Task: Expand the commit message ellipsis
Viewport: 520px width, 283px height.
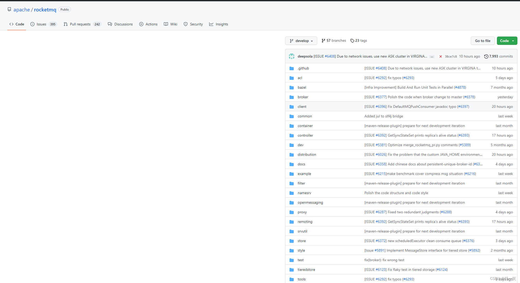Action: [432, 56]
